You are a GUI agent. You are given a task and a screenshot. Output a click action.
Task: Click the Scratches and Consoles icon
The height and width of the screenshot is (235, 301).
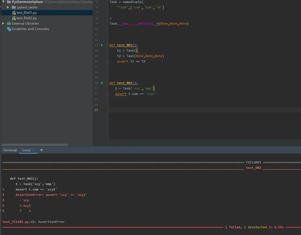(9, 29)
